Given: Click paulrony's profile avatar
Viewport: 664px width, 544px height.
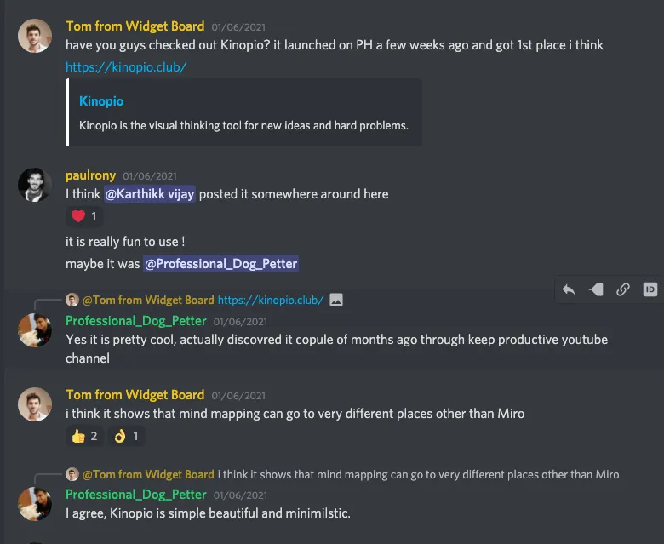Looking at the screenshot, I should pos(35,185).
